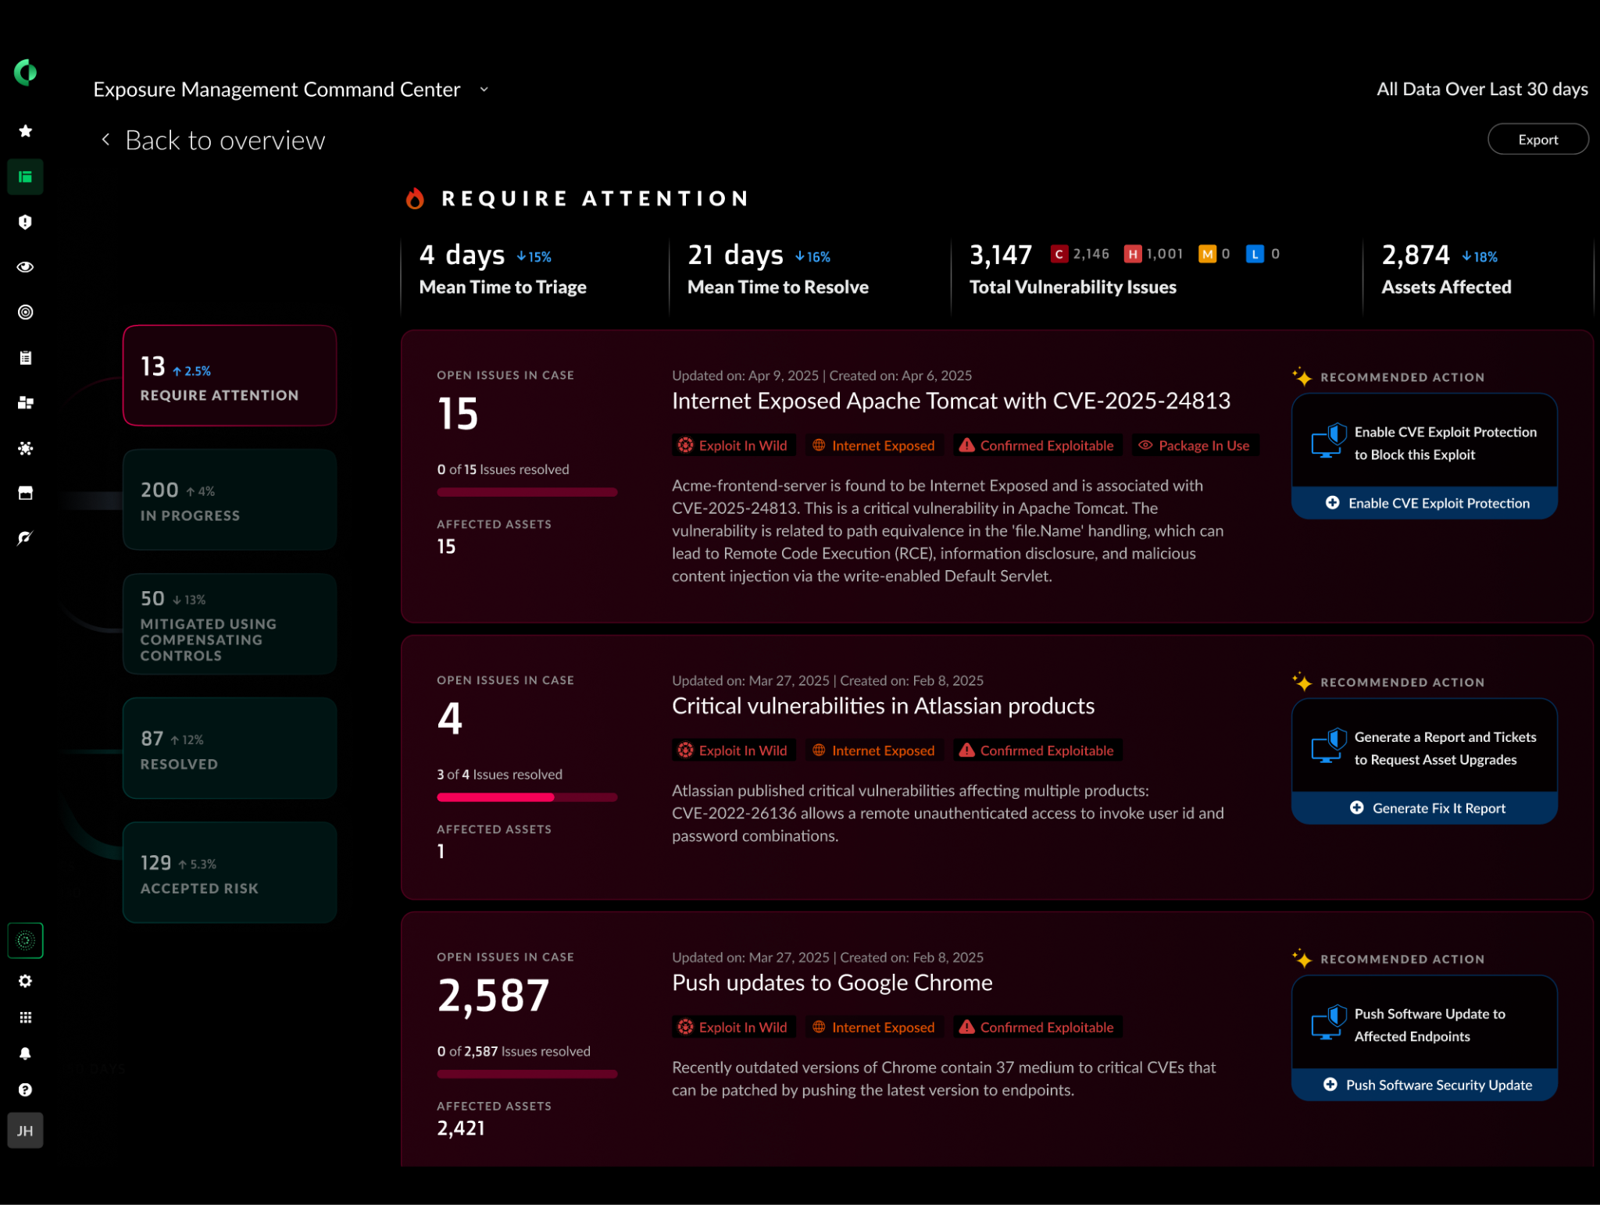Select the 200 In Progress tab
Viewport: 1600px width, 1205px height.
[x=230, y=500]
